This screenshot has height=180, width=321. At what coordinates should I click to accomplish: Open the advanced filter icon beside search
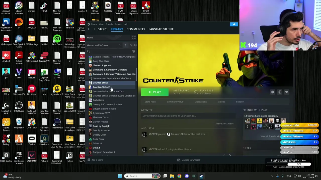coord(134,51)
